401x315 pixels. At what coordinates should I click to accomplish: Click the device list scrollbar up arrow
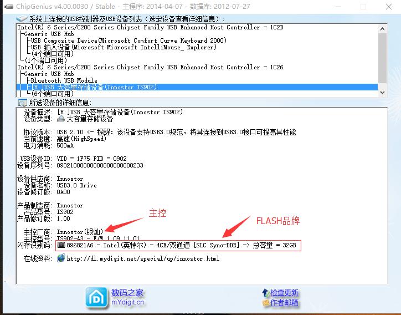(x=382, y=29)
